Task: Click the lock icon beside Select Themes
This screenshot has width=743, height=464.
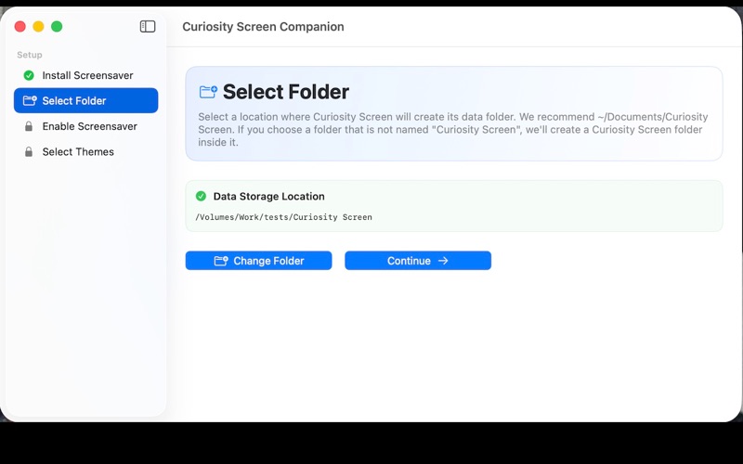Action: point(29,152)
